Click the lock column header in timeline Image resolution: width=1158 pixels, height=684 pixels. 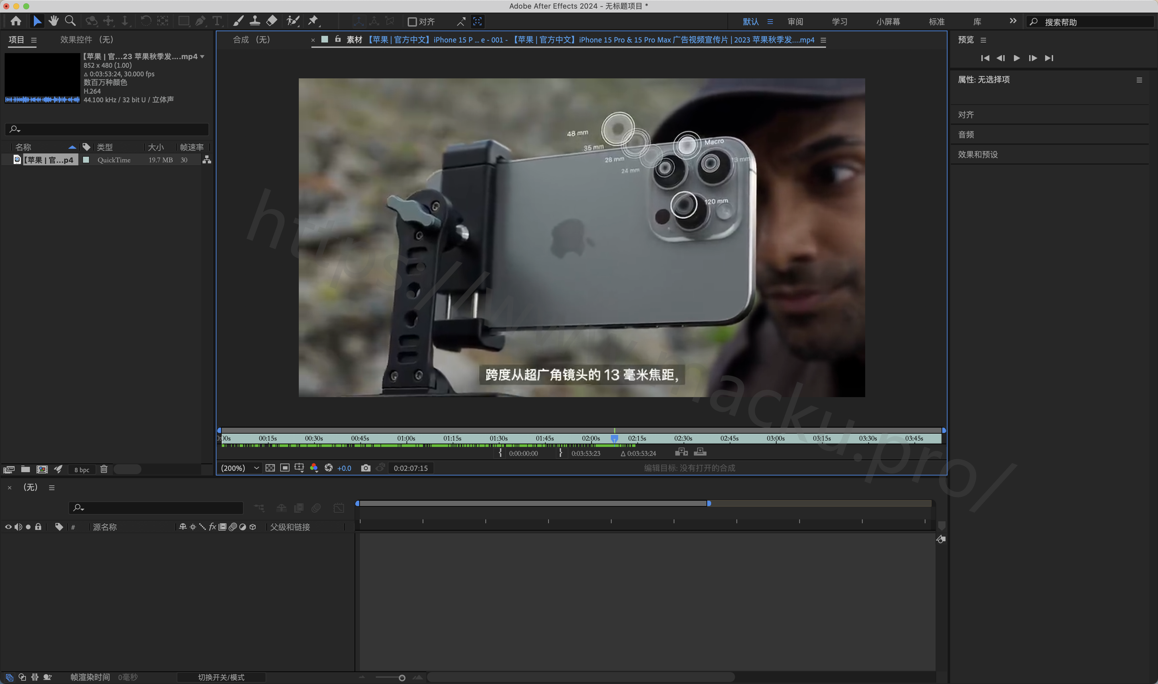[x=38, y=527]
